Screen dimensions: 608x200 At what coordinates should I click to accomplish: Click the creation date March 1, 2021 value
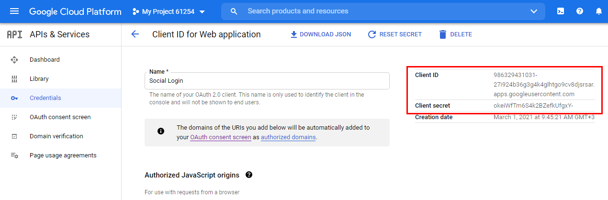[544, 117]
